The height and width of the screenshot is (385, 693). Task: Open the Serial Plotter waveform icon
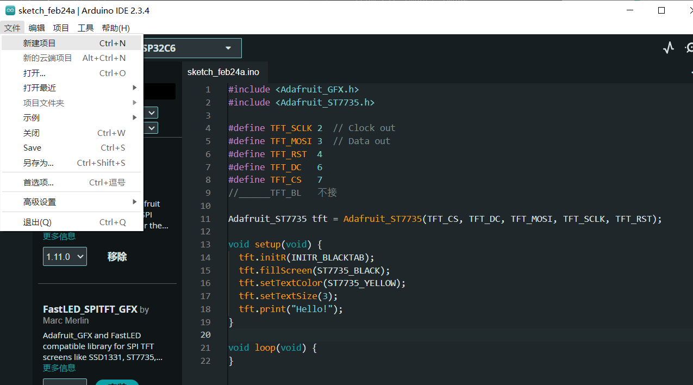669,48
